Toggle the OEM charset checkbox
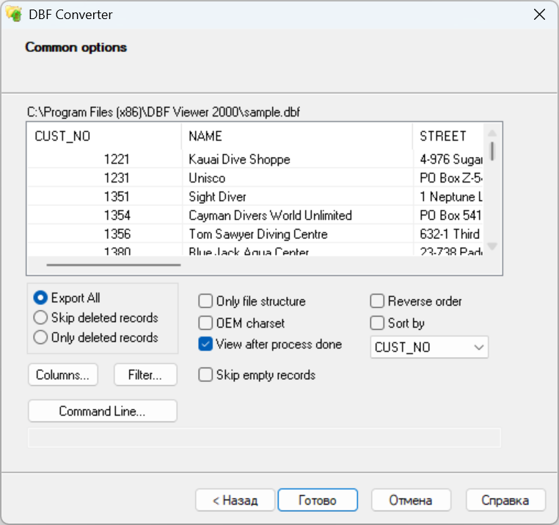Image resolution: width=559 pixels, height=525 pixels. [x=206, y=323]
